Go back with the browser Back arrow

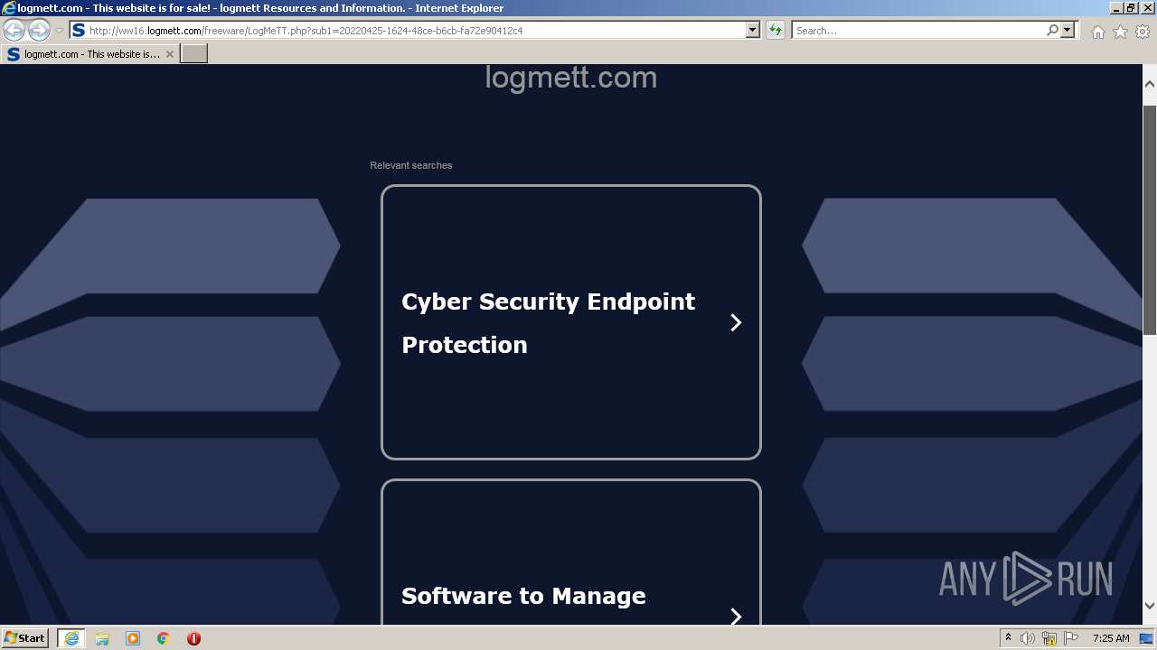14,30
